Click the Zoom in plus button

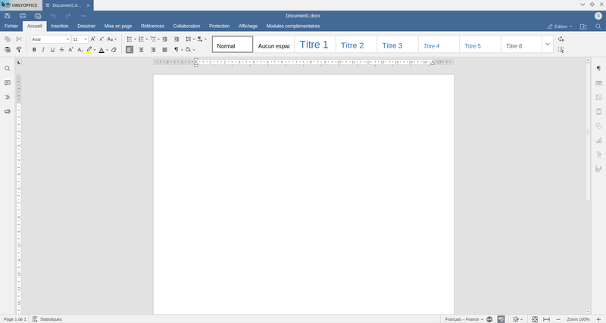coord(598,319)
